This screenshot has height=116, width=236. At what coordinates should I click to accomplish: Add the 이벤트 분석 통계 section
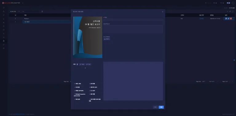[x=79, y=91]
